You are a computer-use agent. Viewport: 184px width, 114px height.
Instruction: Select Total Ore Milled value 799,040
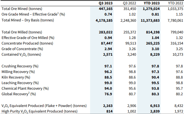(x=177, y=32)
